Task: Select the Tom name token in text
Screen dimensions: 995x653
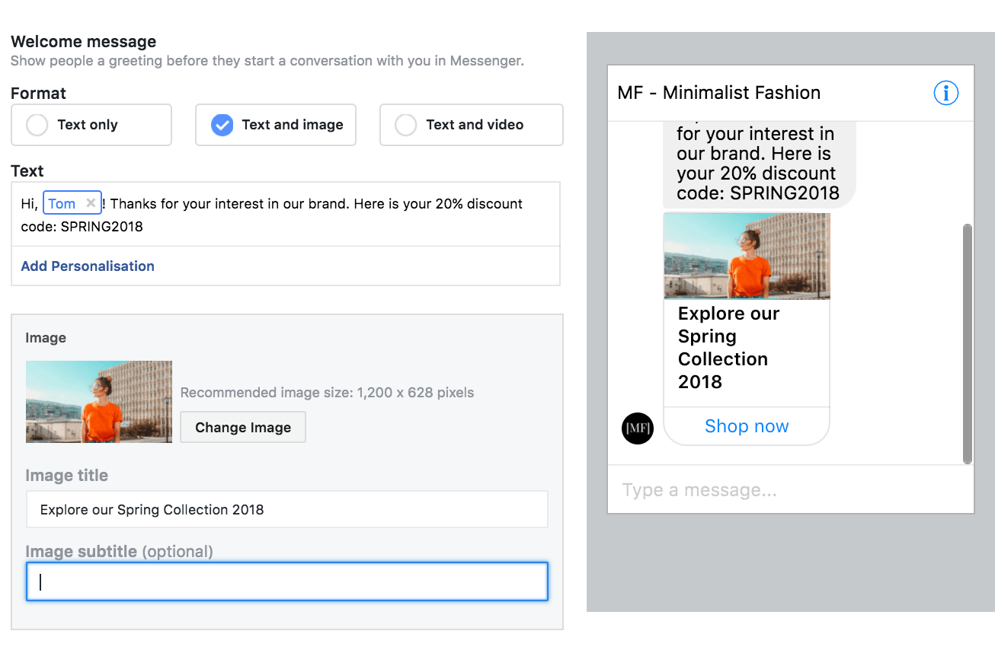Action: pos(62,203)
